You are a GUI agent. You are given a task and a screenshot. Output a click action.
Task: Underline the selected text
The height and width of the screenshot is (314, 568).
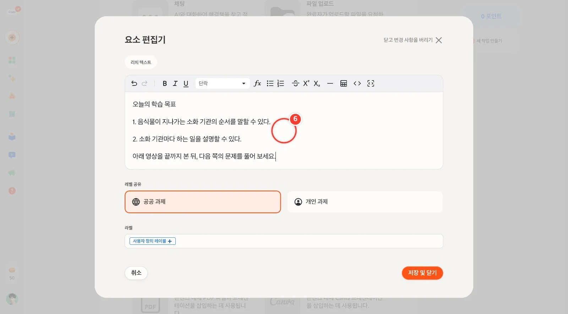(186, 84)
